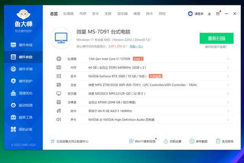
Task: Expand processor row chevron for i7-13700K
Action: tap(228, 59)
